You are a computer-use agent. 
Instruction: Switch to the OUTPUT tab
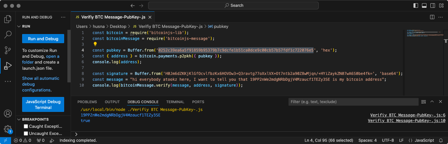pyautogui.click(x=112, y=102)
